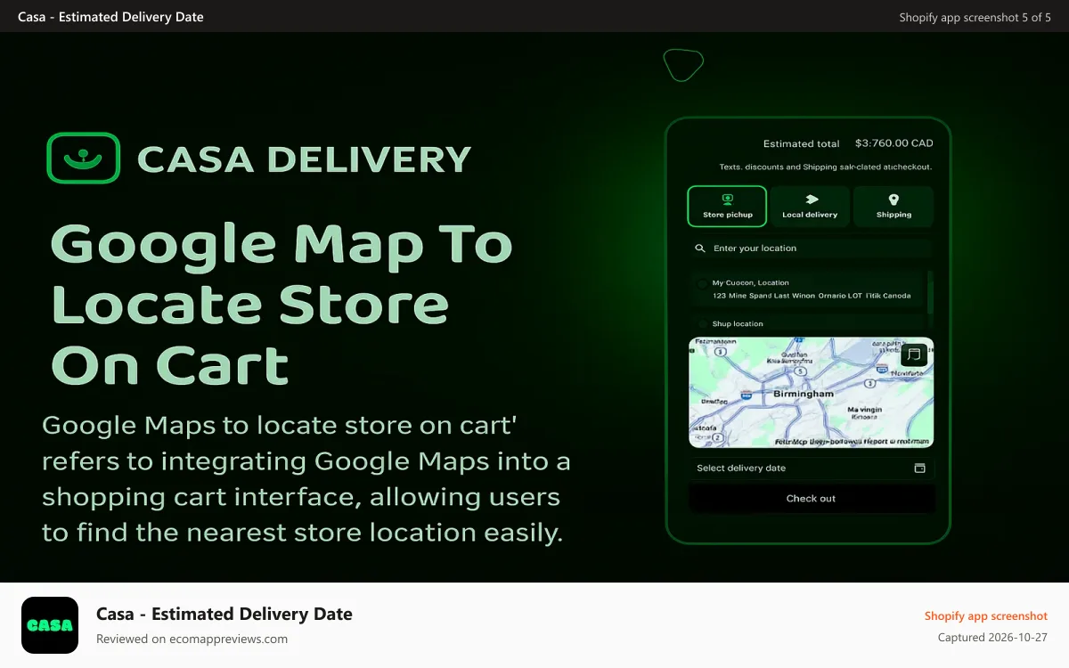Select the Shipping tab

point(894,207)
